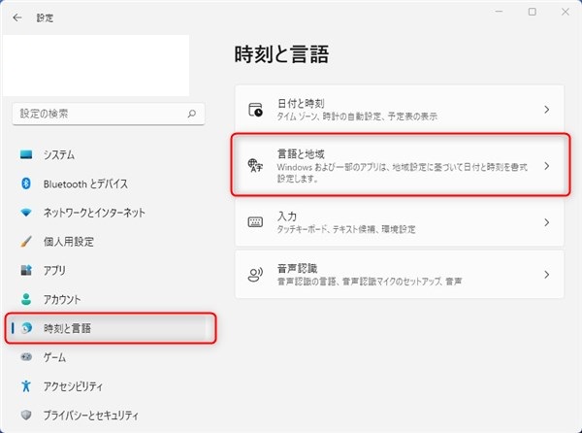
Task: Click the Accounts person icon
Action: tap(26, 300)
